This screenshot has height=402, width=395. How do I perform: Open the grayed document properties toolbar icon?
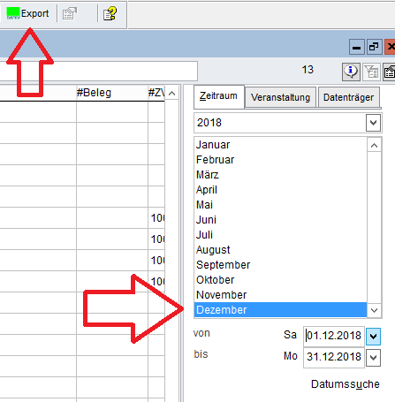[x=70, y=13]
